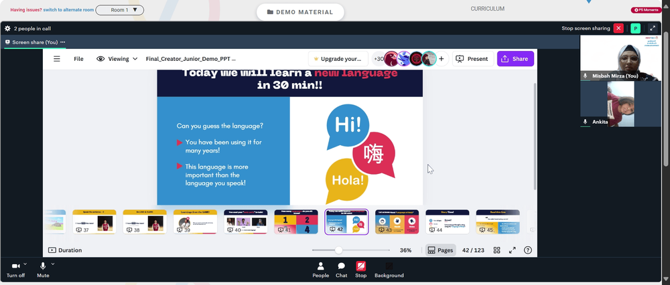
Task: Open the Demo Material tab
Action: (300, 12)
